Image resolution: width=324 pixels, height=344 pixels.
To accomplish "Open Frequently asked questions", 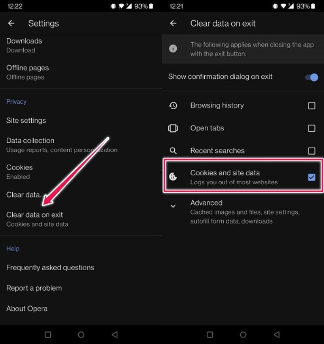I will tap(81, 268).
